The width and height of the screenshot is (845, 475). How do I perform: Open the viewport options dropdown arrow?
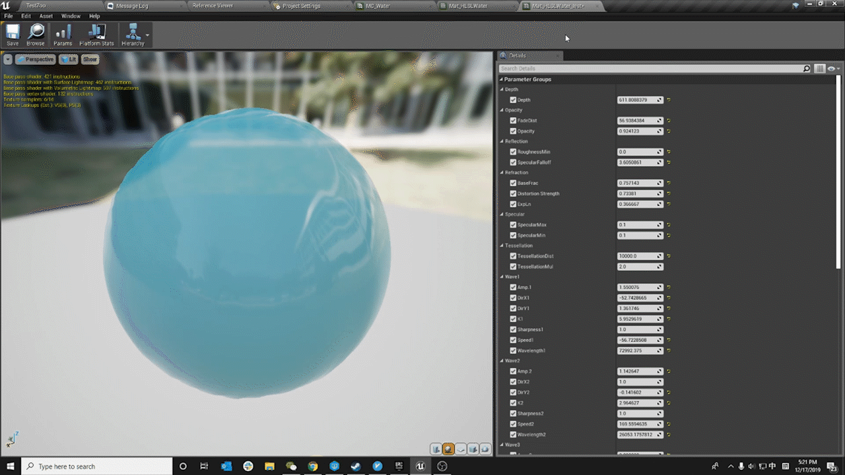[x=8, y=59]
